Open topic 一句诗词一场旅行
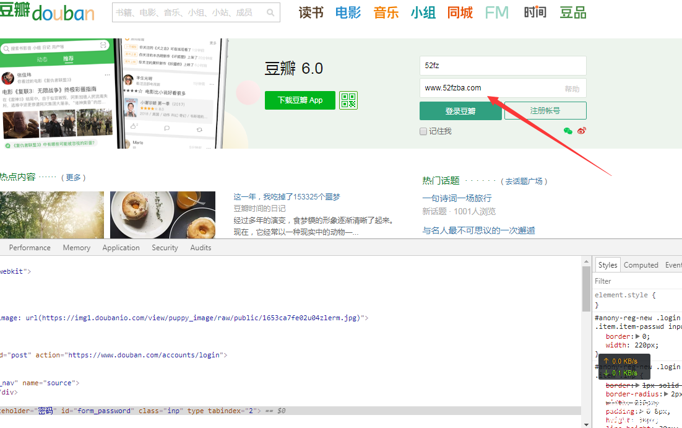 457,199
